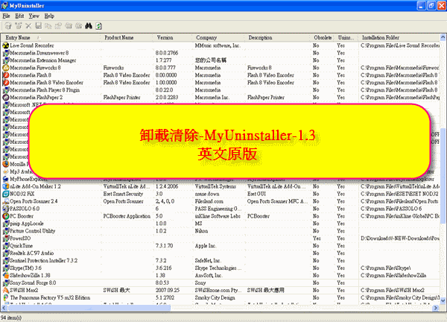
Task: Select the SWiSH Max2 entry icon
Action: pyautogui.click(x=6, y=290)
